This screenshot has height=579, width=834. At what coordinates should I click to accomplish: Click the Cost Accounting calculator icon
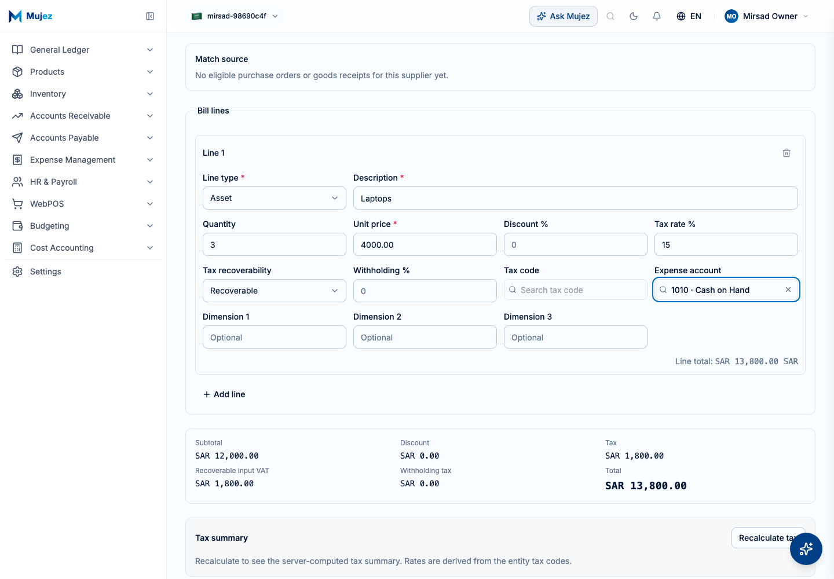click(x=17, y=248)
